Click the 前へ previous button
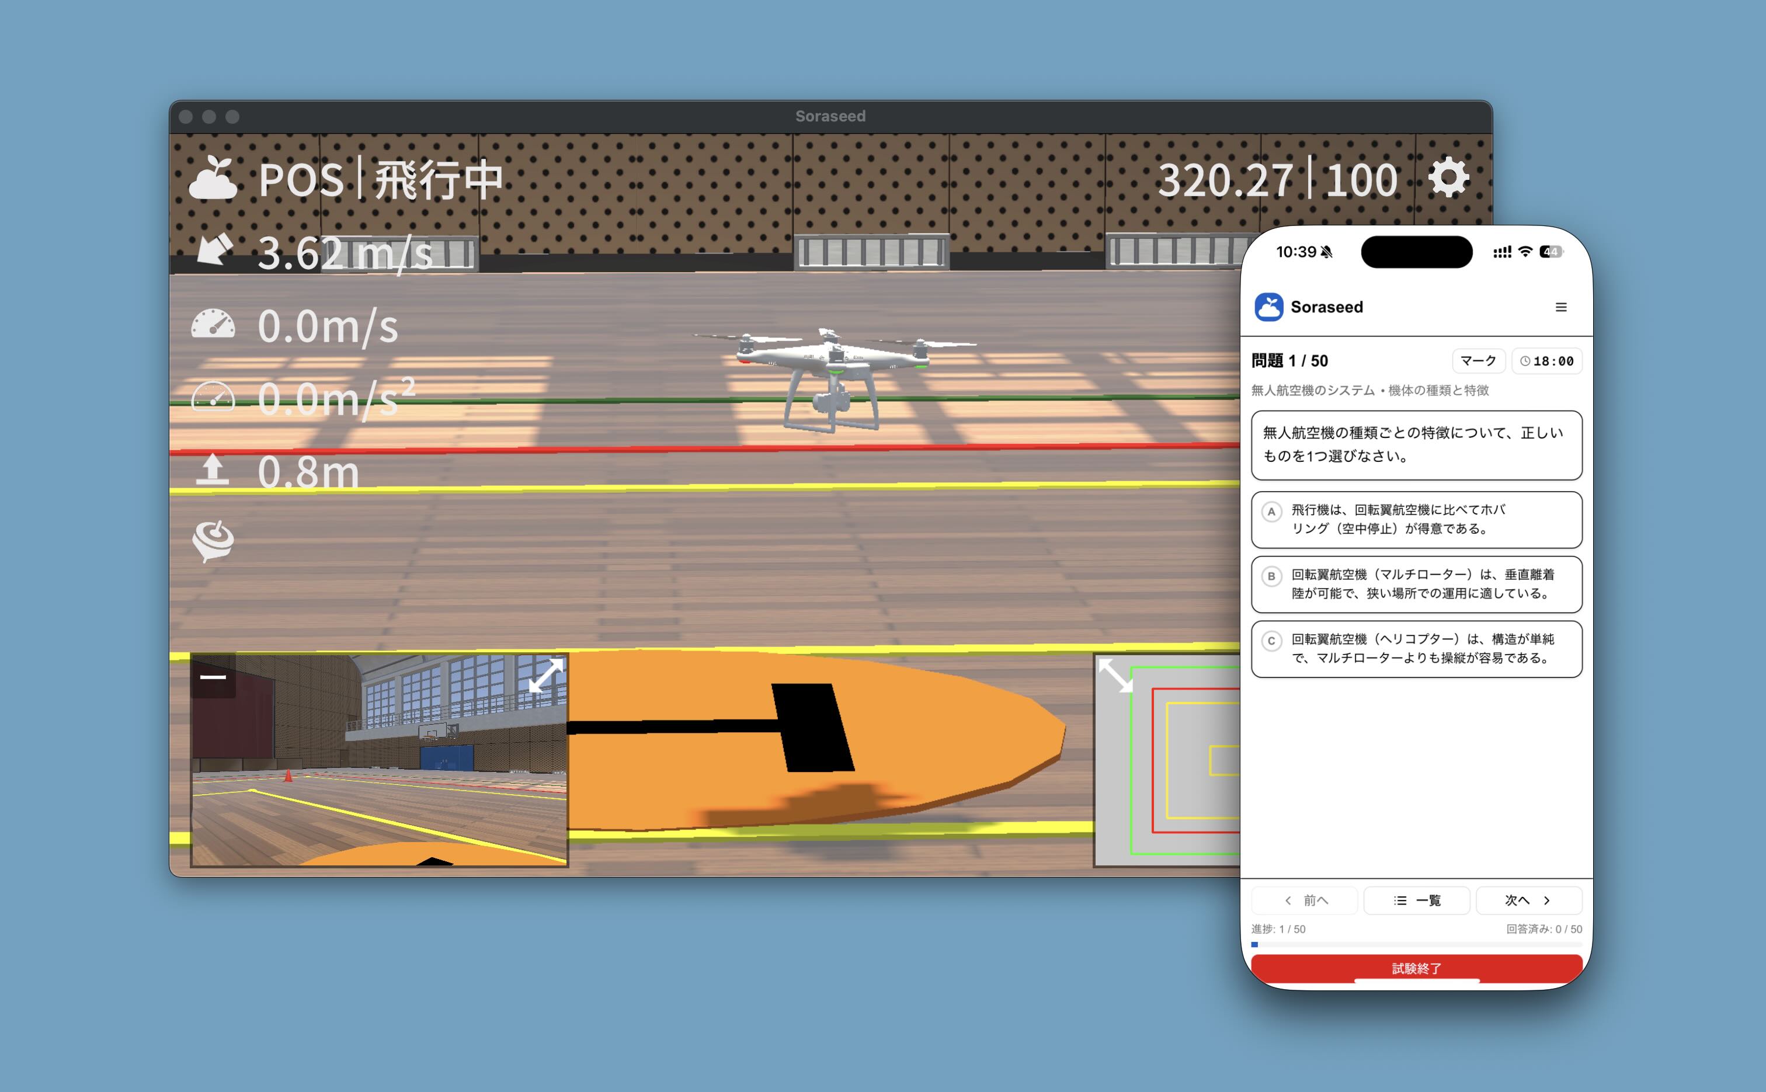 pyautogui.click(x=1305, y=900)
